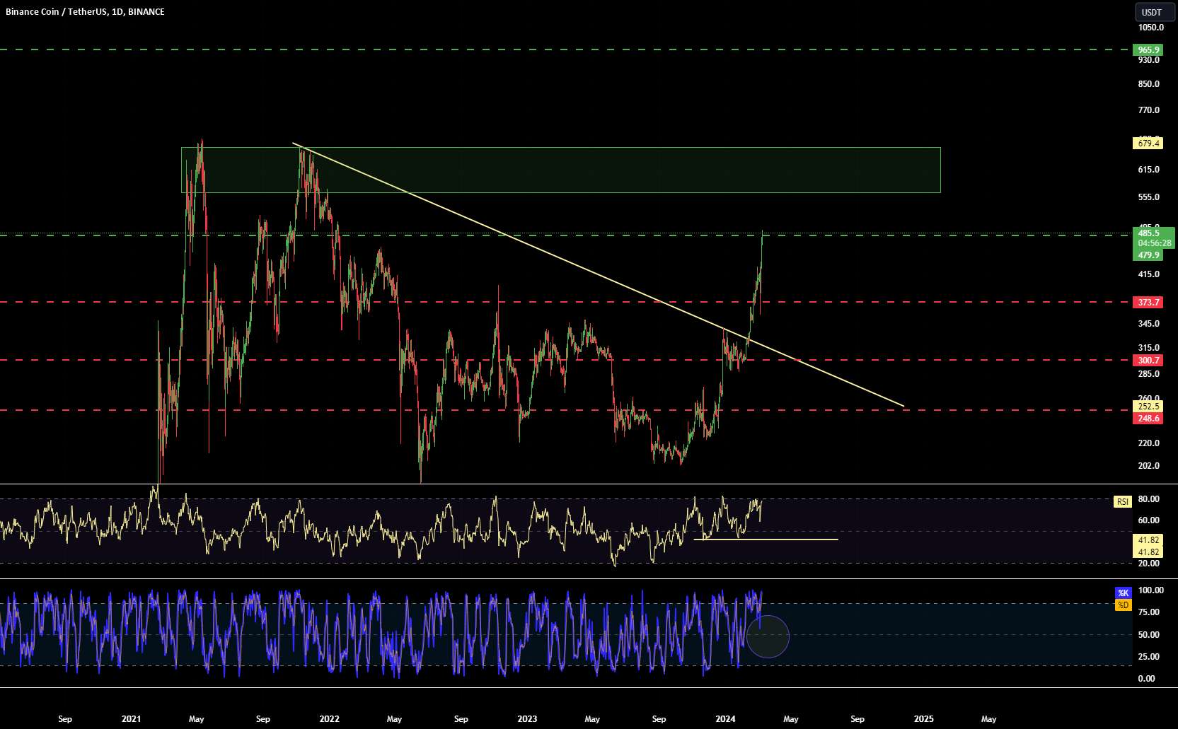The width and height of the screenshot is (1178, 729).
Task: Click the 2023 label on time axis
Action: (x=527, y=719)
